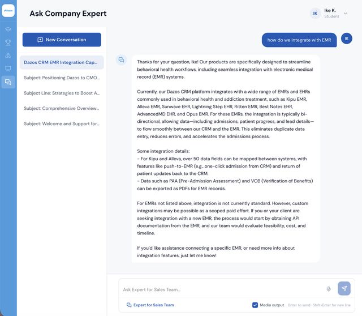
Task: Click the Dazos logo icon
Action: 8,10
